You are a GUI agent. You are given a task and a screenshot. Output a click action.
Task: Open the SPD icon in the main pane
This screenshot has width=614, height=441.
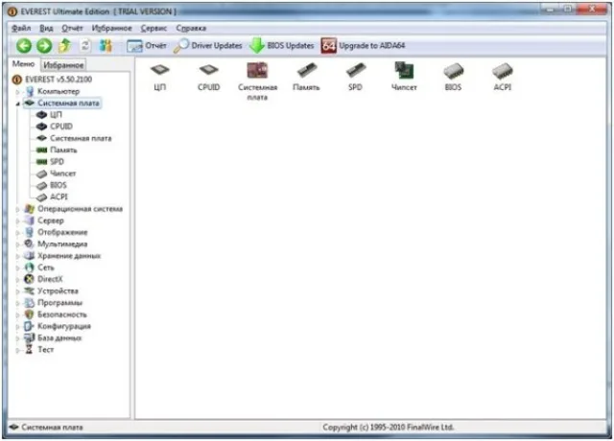pyautogui.click(x=355, y=77)
